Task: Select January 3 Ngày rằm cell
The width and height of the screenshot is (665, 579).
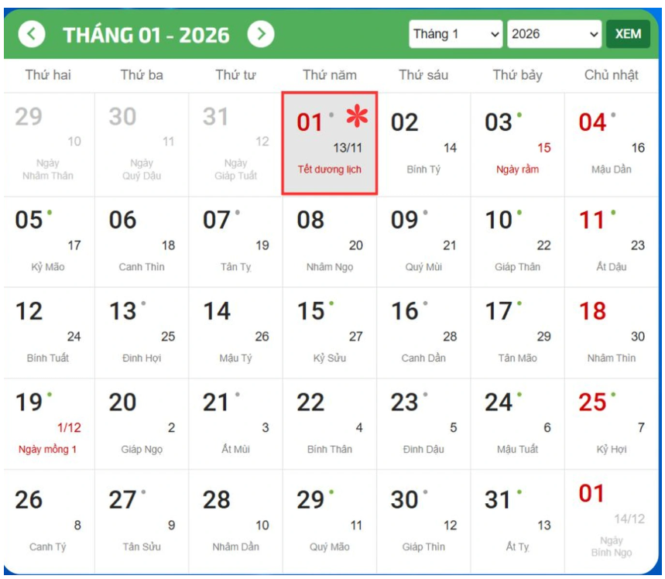Action: coord(517,144)
